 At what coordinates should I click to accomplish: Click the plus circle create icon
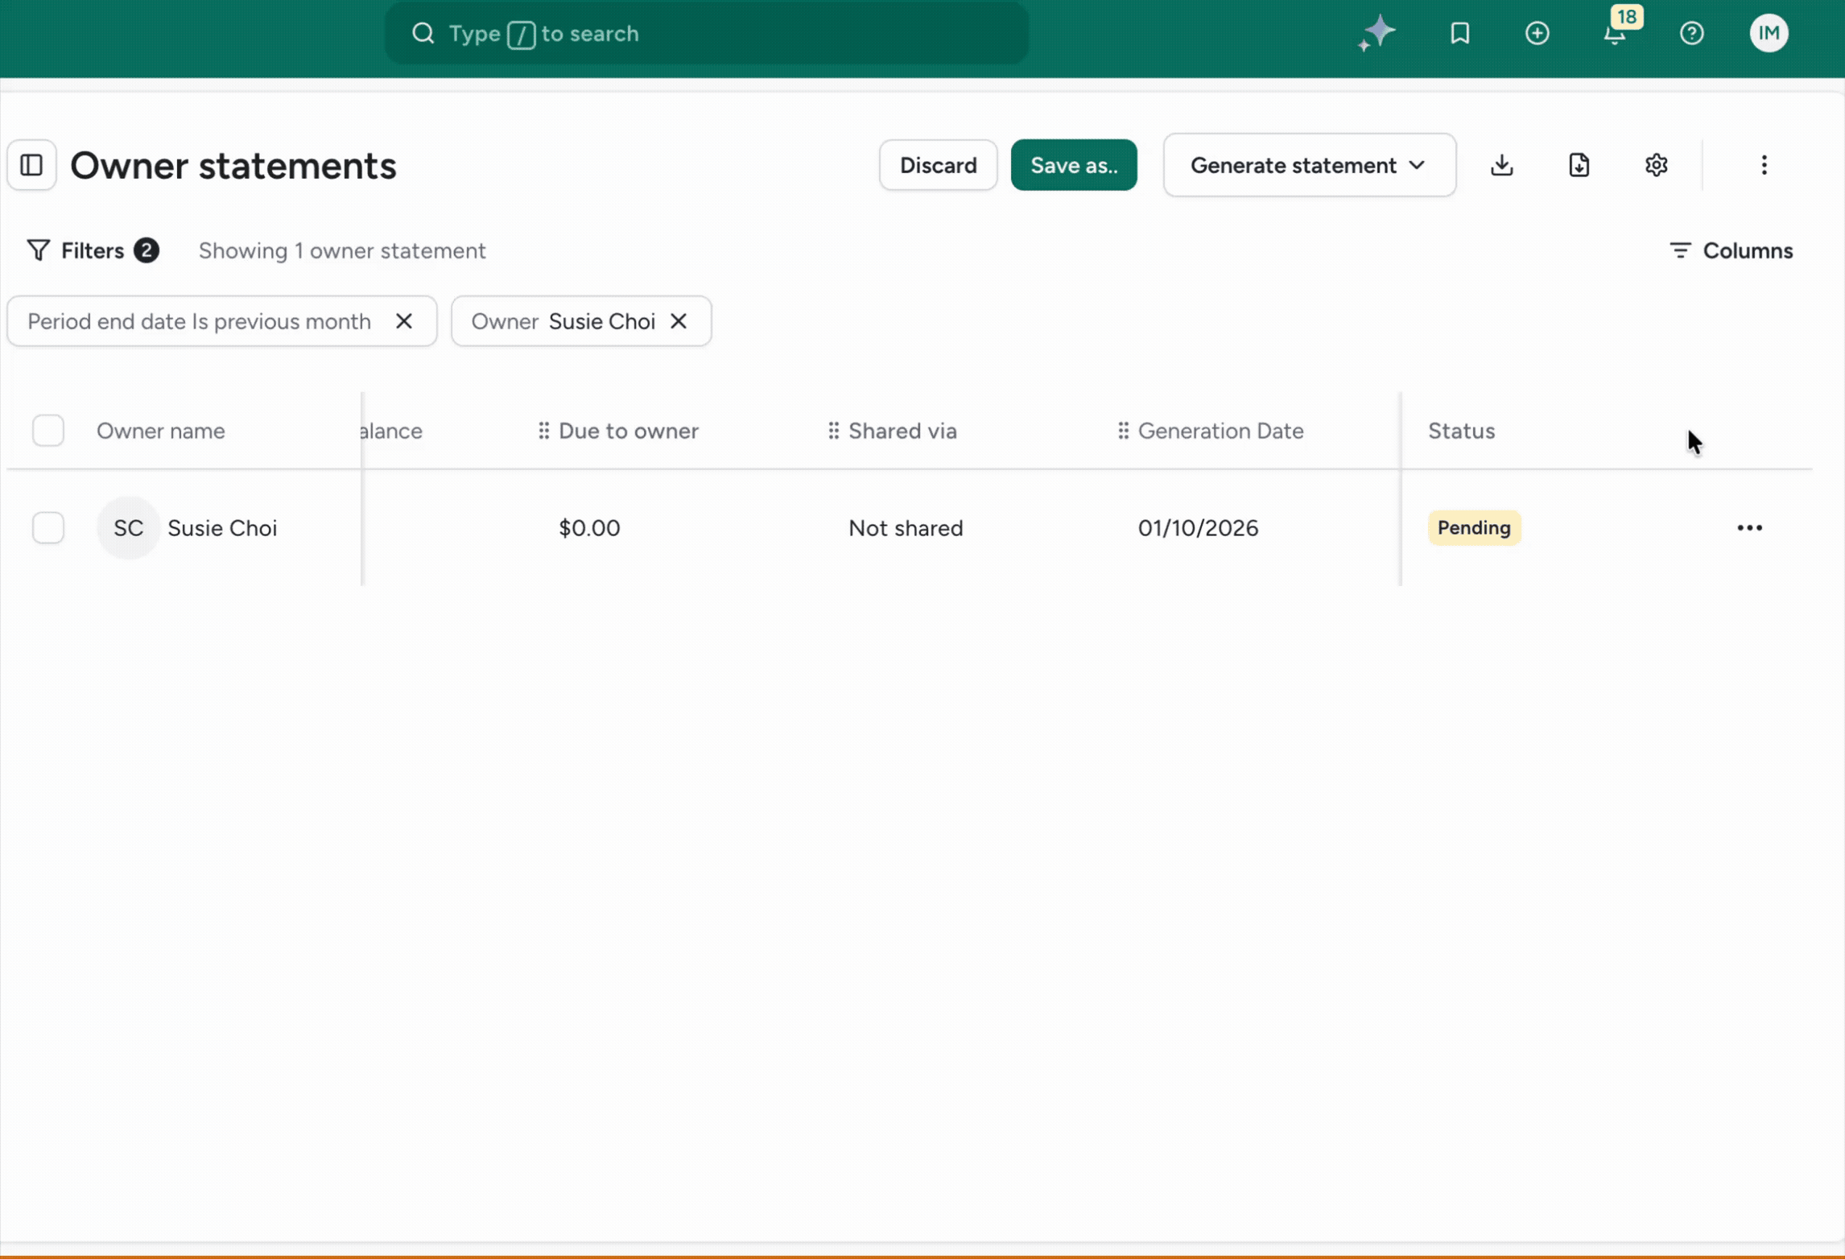coord(1537,33)
